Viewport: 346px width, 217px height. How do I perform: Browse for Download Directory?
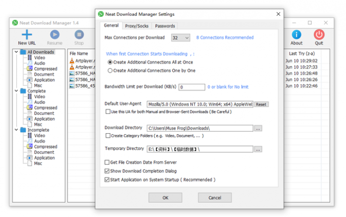click(x=258, y=128)
